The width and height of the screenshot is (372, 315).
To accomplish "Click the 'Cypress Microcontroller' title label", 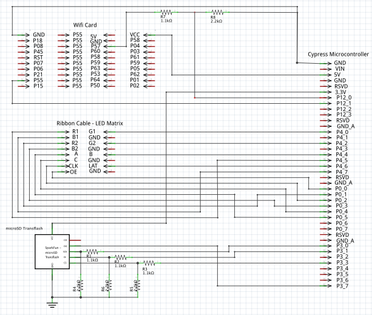I will [x=338, y=54].
